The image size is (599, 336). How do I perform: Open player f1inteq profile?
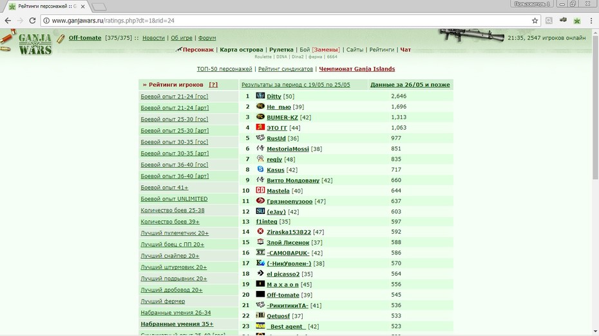tap(266, 222)
